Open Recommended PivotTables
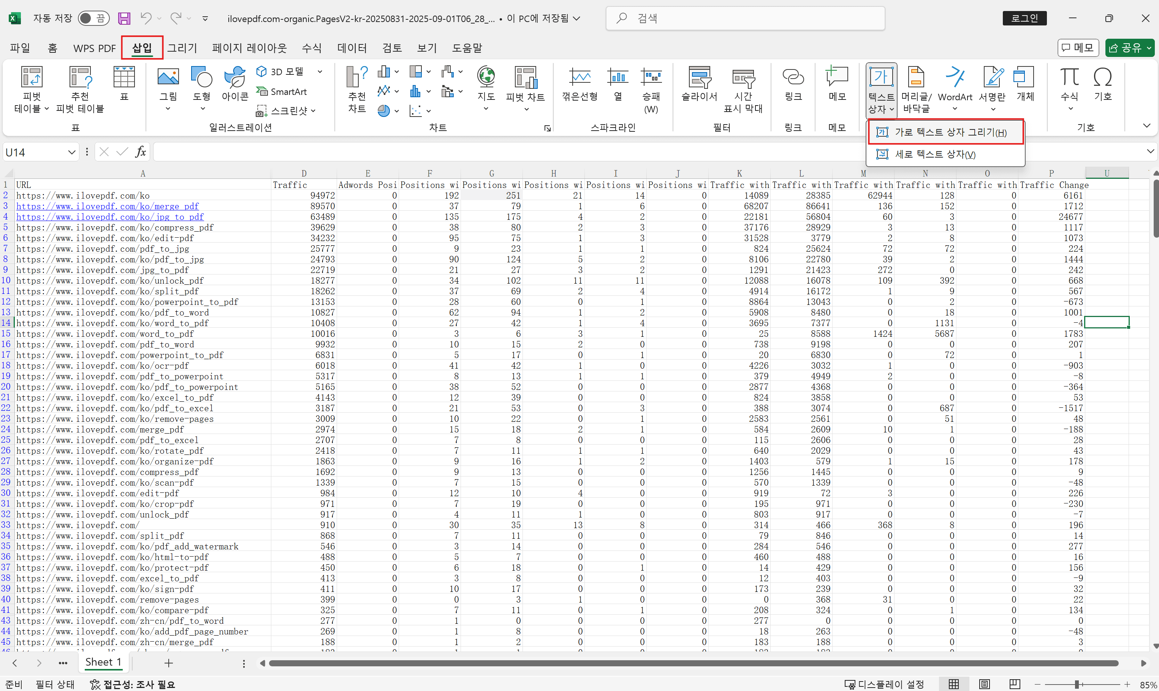This screenshot has height=691, width=1159. pyautogui.click(x=80, y=89)
